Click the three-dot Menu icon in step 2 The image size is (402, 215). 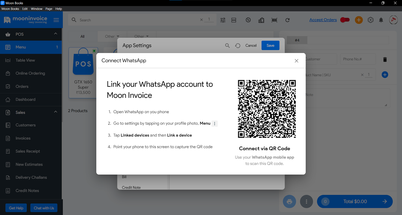tap(215, 123)
